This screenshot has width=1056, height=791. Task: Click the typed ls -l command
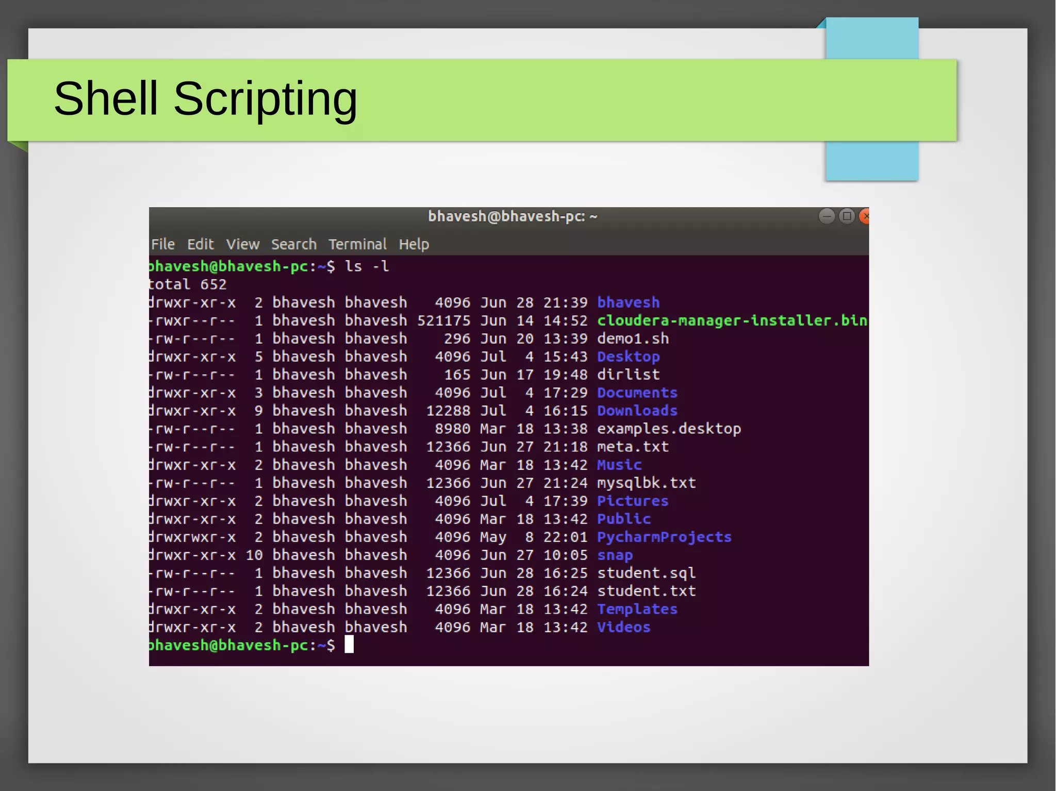click(x=367, y=266)
